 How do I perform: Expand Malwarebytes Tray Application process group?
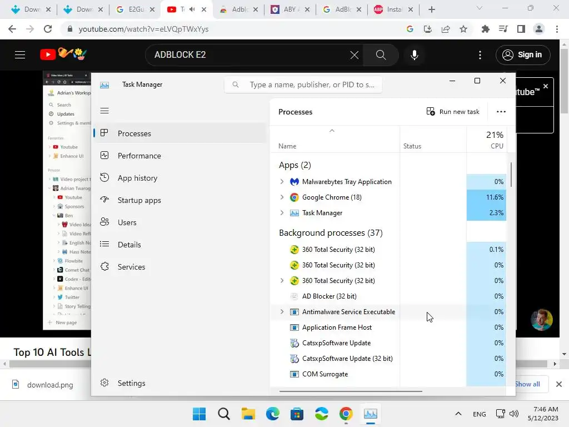[x=282, y=182]
